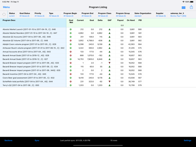Select Absolute Q2 Volume : 648 row
Image resolution: width=196 pixels, height=147 pixels.
[71, 41]
